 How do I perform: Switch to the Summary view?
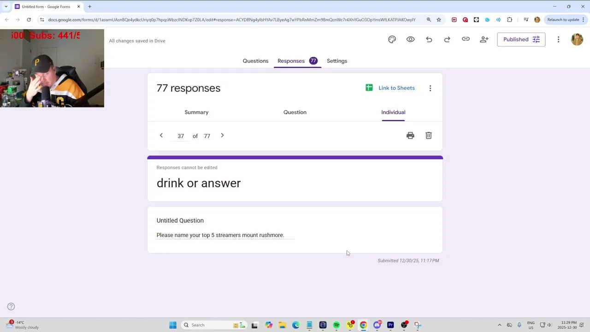click(x=196, y=112)
